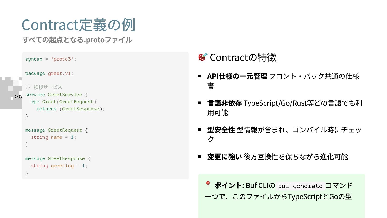
Task: Click the gray pixelated image on left
Action: point(11,93)
